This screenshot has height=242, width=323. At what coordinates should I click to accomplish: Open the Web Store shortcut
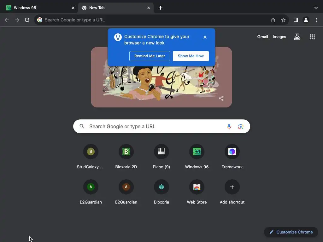click(197, 192)
